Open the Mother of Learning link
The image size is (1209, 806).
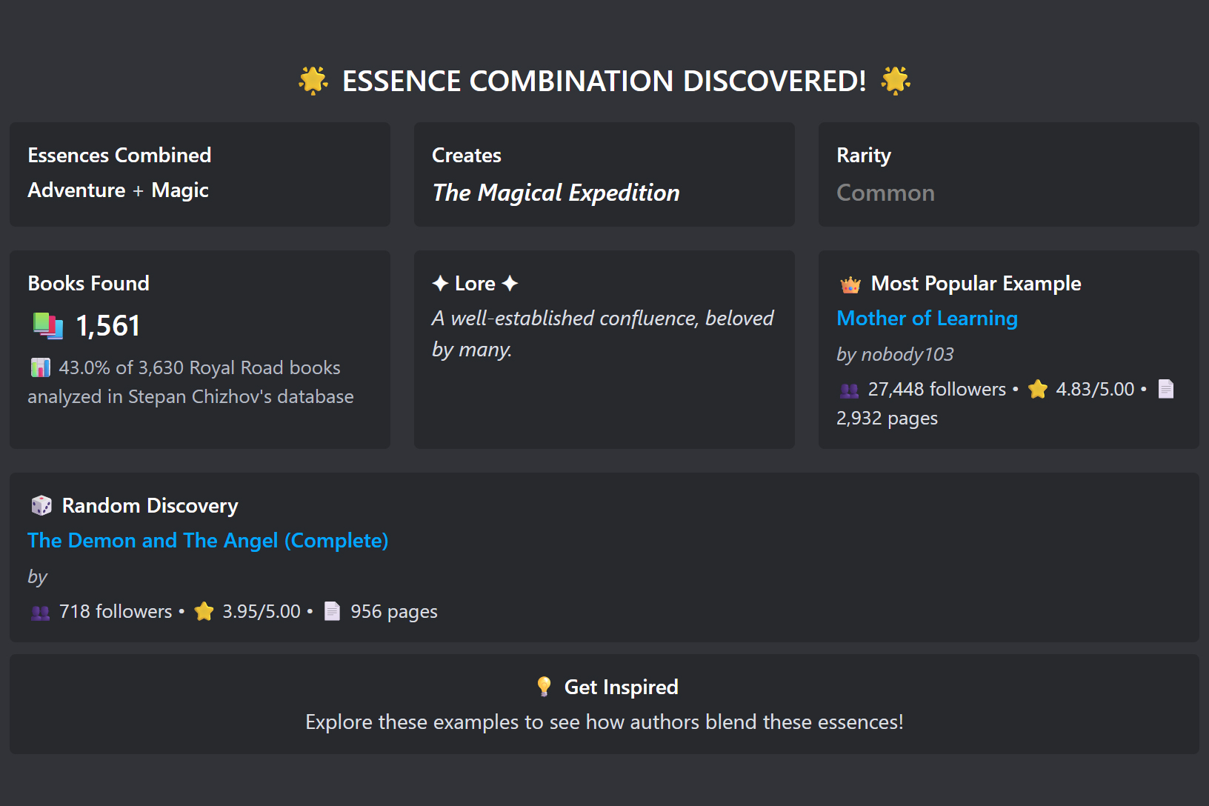pyautogui.click(x=927, y=319)
